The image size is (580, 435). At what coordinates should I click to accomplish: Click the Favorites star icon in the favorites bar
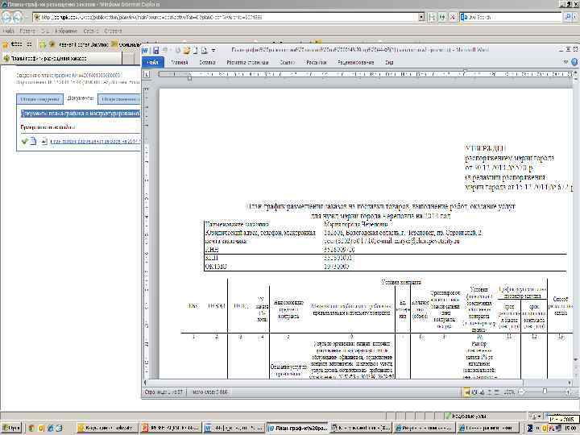(5, 45)
